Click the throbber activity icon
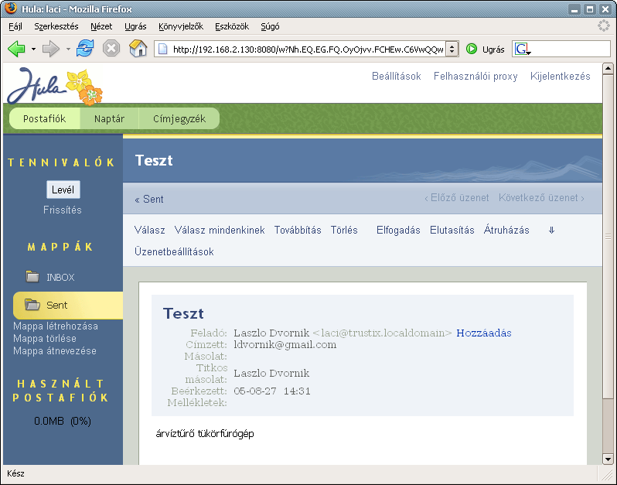The image size is (617, 485). [604, 26]
